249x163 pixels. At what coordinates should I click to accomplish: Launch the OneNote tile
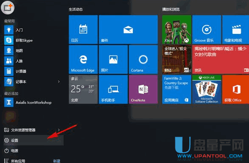point(143,89)
